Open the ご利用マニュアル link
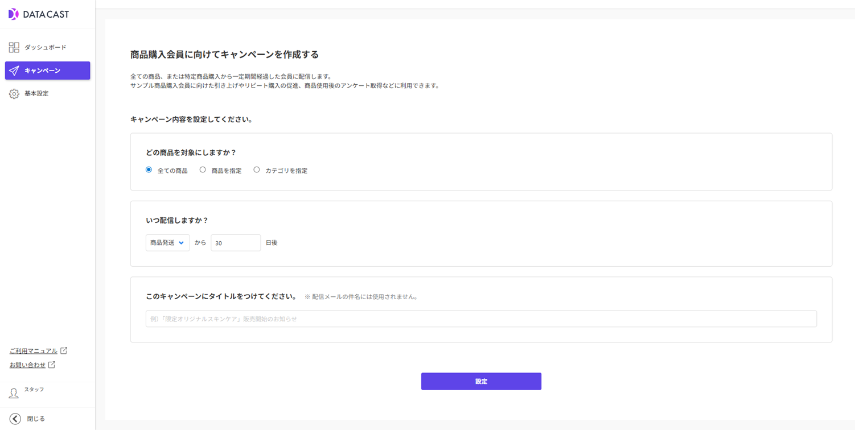 tap(33, 351)
